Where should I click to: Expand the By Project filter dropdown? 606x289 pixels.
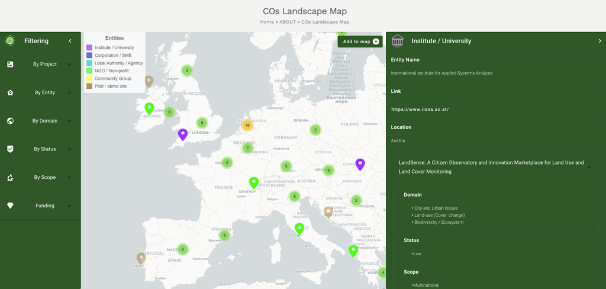69,64
